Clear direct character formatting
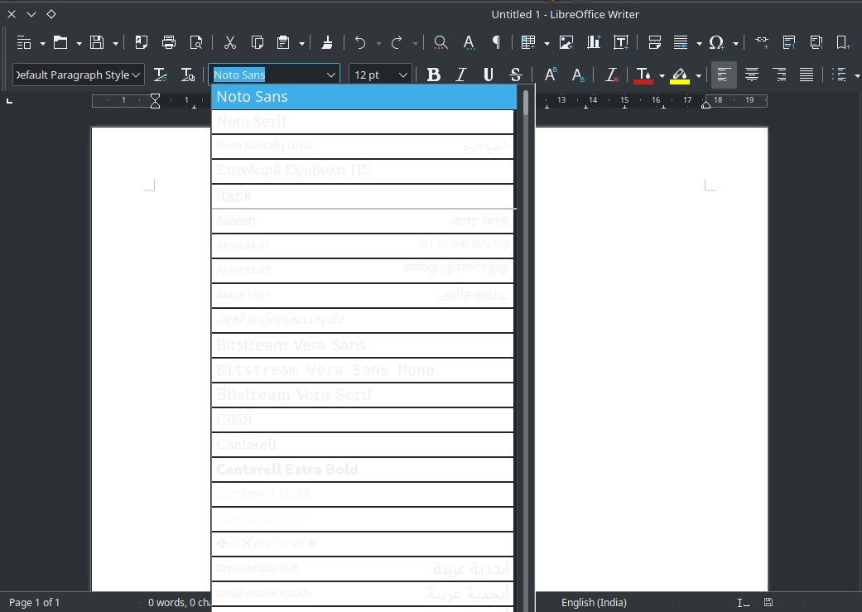The image size is (862, 612). 611,75
